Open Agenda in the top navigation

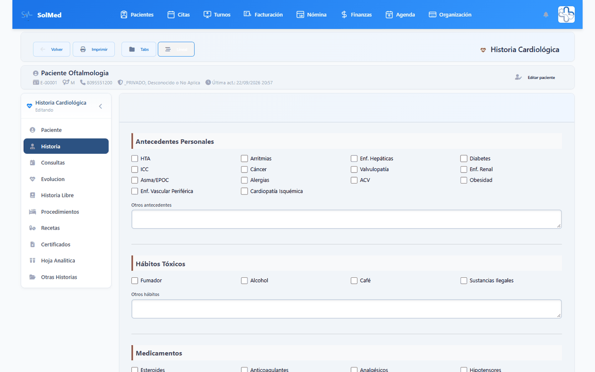click(400, 15)
